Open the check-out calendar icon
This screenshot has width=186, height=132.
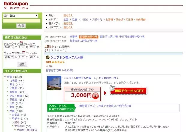(24, 52)
